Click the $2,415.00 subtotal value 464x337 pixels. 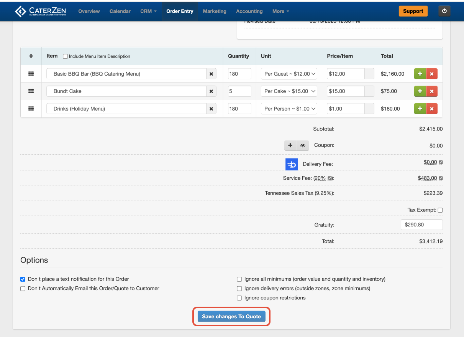[x=431, y=129]
